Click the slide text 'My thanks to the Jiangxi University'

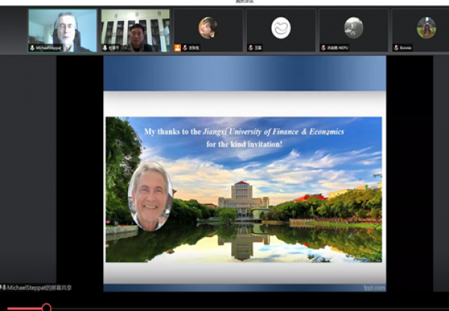point(203,132)
